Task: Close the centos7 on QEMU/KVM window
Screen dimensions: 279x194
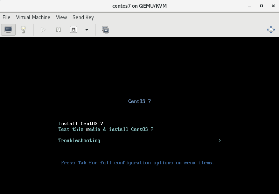Action: coord(273,6)
